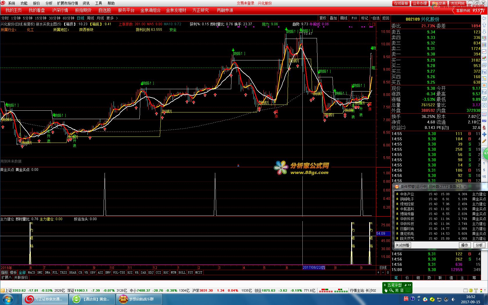
Task: Click the 业务办理 button
Action: coord(420,3)
